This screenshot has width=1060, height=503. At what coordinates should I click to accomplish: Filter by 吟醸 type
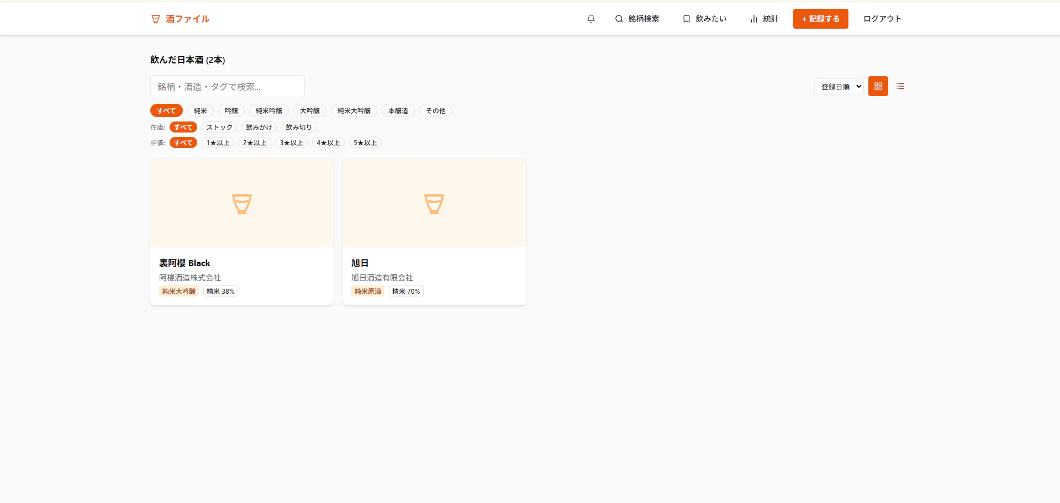(231, 110)
